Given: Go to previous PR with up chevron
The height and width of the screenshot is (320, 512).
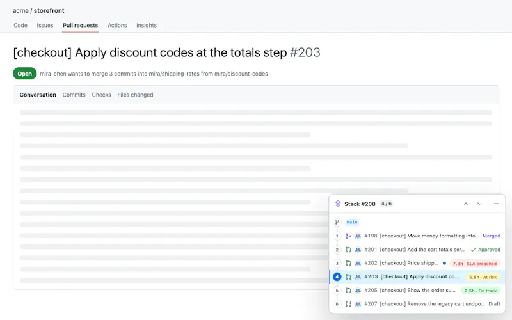Looking at the screenshot, I should [466, 204].
